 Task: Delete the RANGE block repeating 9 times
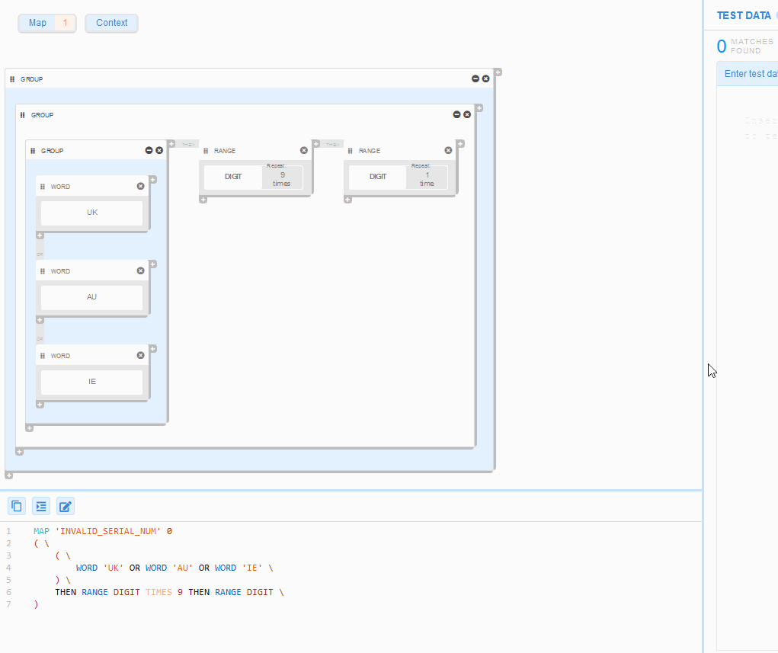pos(304,150)
